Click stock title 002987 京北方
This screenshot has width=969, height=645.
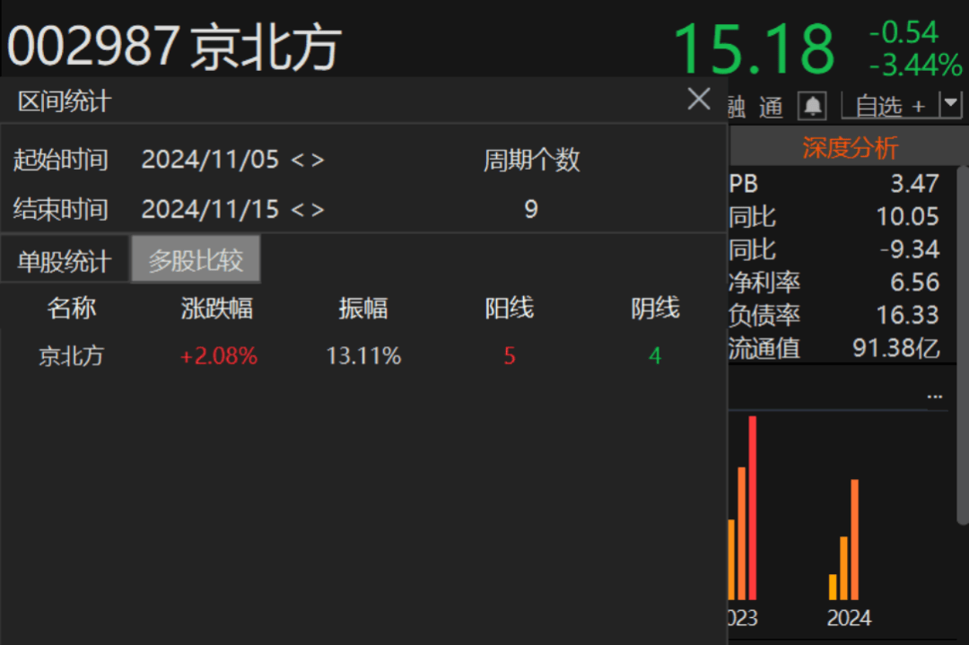click(174, 47)
